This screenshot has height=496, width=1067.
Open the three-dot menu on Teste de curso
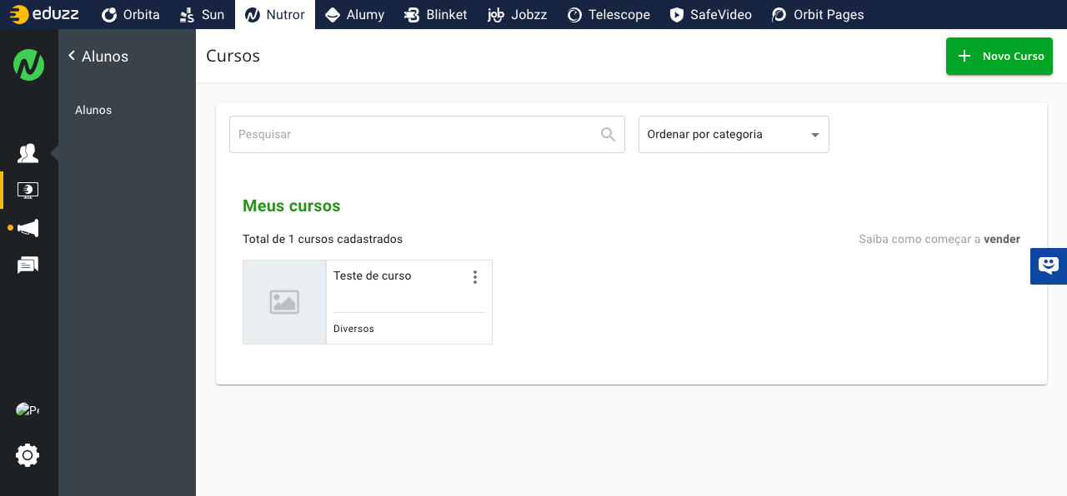475,277
